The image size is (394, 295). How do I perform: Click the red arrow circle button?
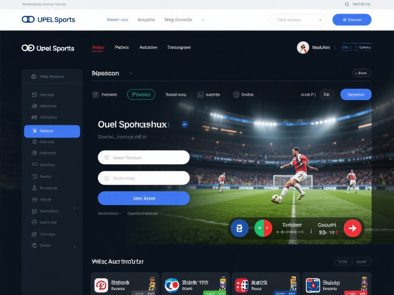352,228
